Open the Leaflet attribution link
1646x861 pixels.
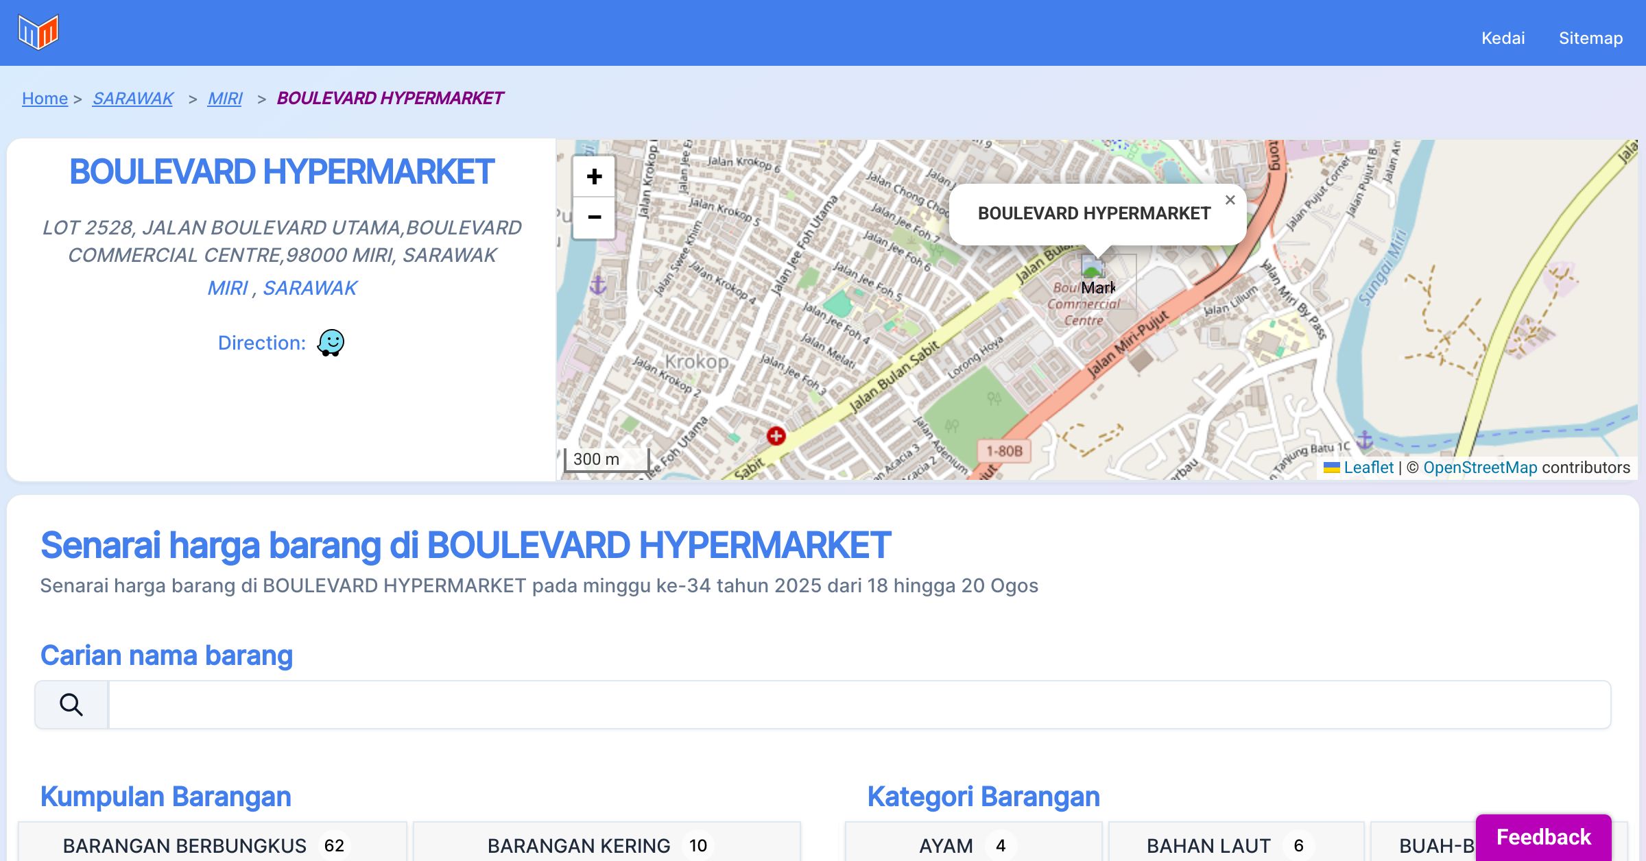coord(1368,468)
